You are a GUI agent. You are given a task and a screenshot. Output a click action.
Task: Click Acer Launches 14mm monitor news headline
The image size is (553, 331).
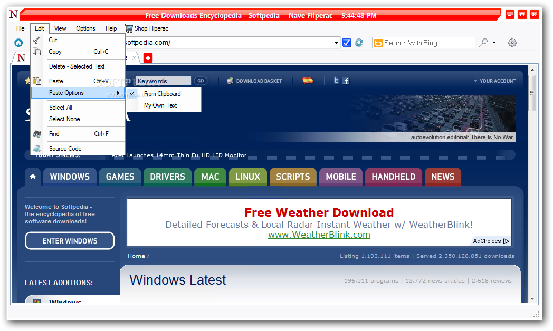179,155
